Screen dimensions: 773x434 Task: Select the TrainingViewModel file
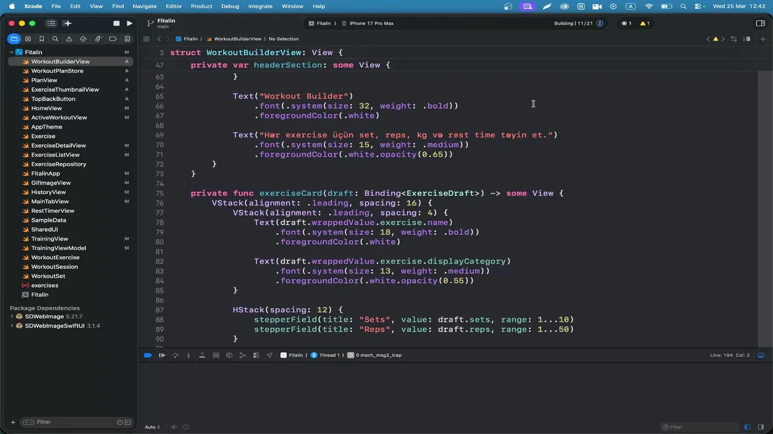[x=59, y=248]
